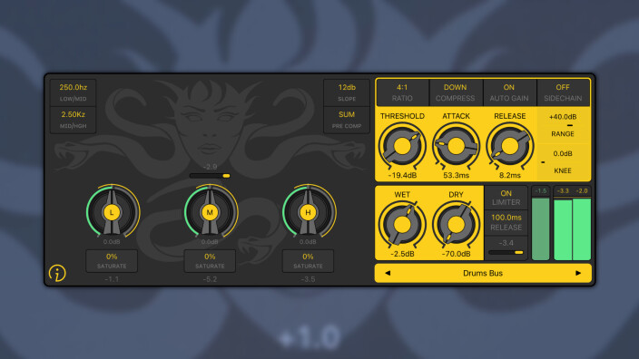Click the Threshold knob
This screenshot has width=639, height=359.
pyautogui.click(x=402, y=146)
